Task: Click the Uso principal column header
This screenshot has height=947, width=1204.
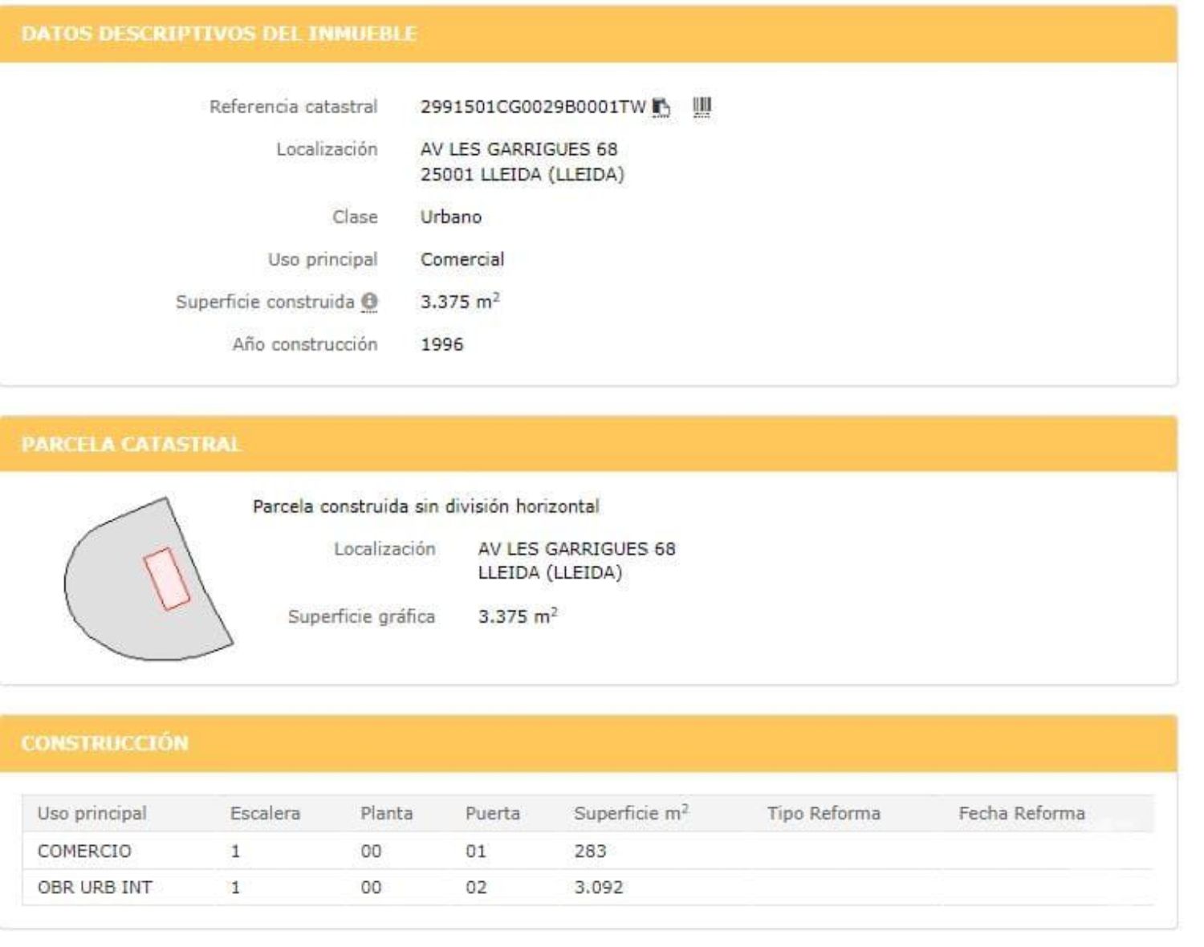Action: point(92,813)
